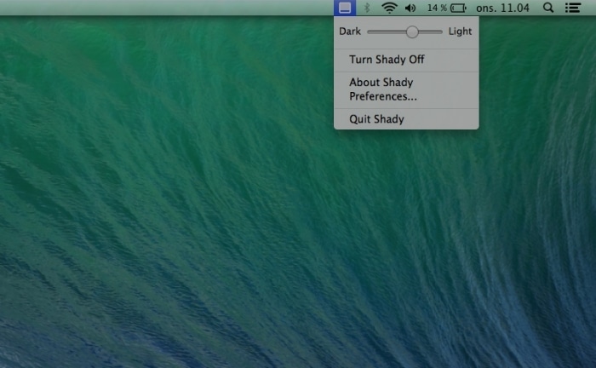Click the slider track near the Dark end
Screen dimensions: 596x368
click(376, 32)
